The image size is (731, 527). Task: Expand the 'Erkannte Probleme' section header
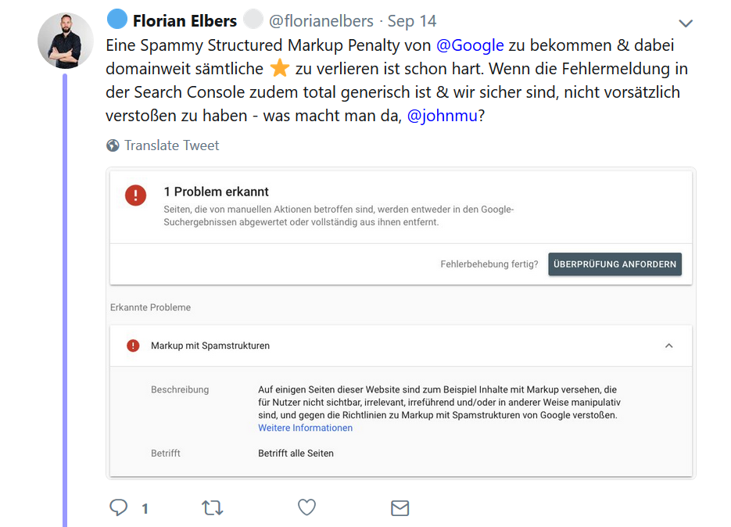149,307
